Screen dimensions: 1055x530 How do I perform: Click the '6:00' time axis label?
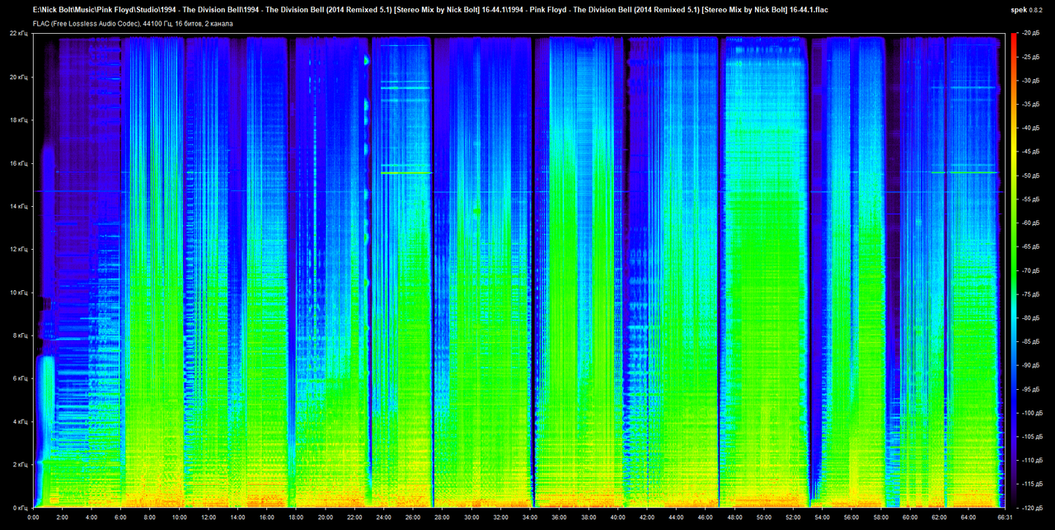(x=121, y=518)
